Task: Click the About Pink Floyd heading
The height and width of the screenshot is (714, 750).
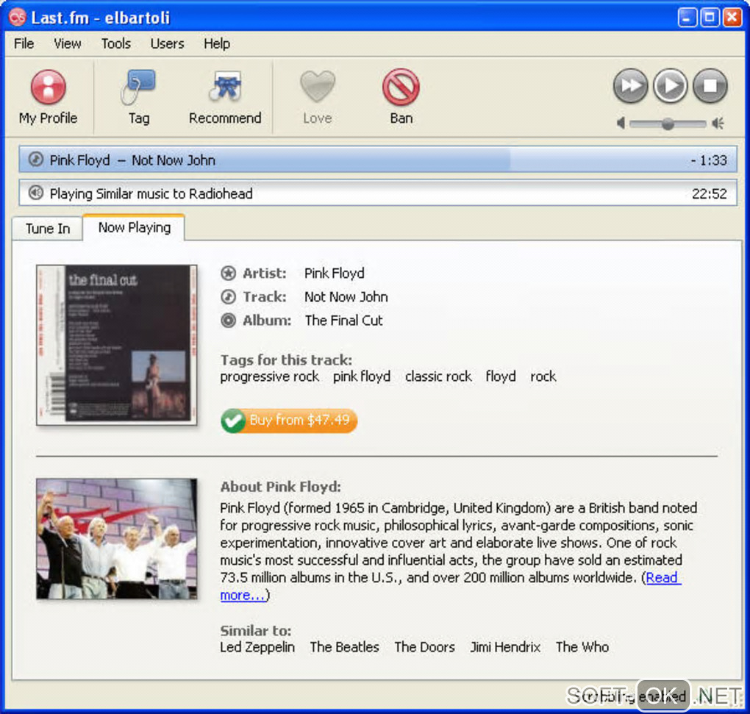Action: pyautogui.click(x=280, y=487)
